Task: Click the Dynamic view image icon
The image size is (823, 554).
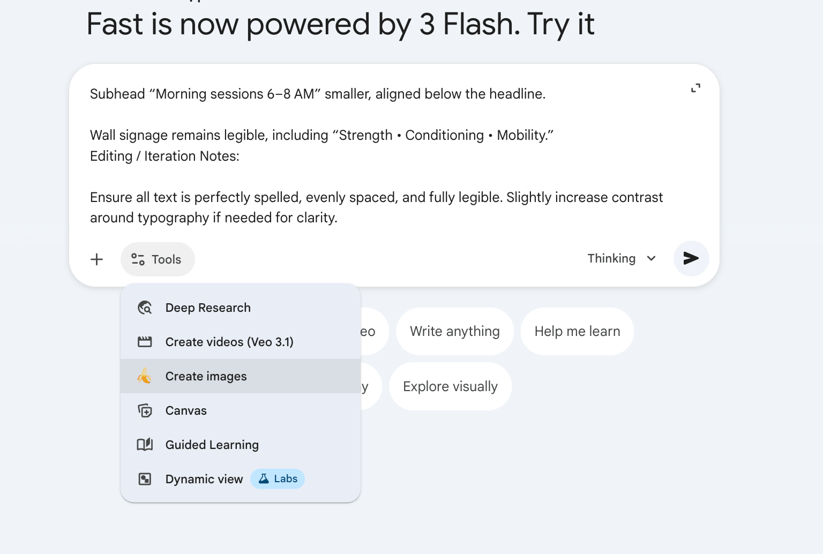Action: [145, 479]
